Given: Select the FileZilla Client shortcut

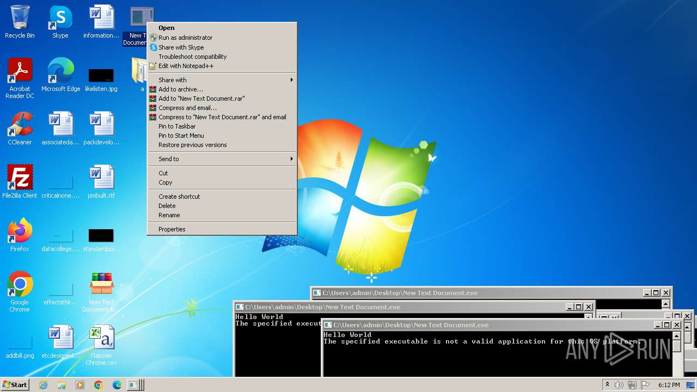Looking at the screenshot, I should tap(20, 182).
